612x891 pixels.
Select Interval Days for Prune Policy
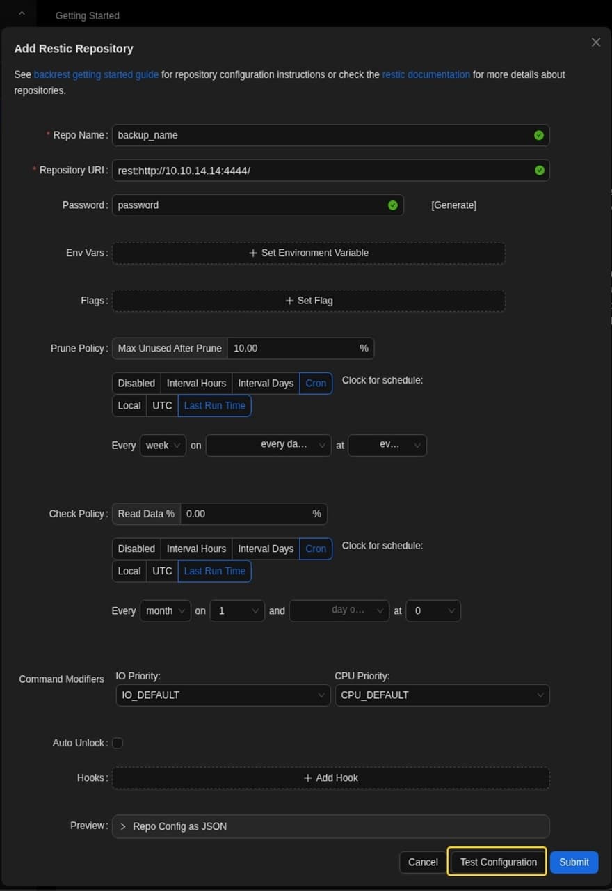266,384
